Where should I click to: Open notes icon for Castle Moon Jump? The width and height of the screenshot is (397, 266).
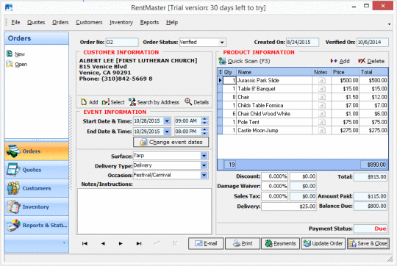[321, 131]
